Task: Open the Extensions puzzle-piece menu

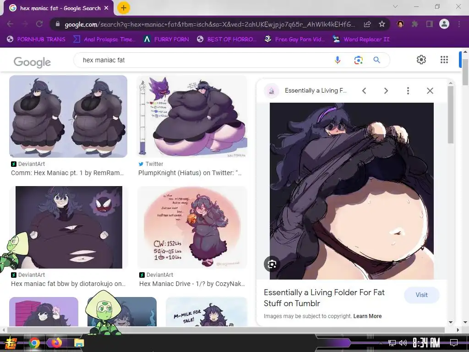Action: [414, 24]
